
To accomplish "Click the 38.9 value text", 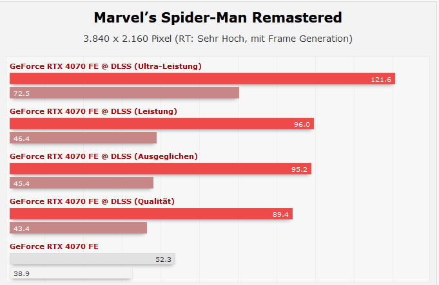I will click(x=21, y=273).
